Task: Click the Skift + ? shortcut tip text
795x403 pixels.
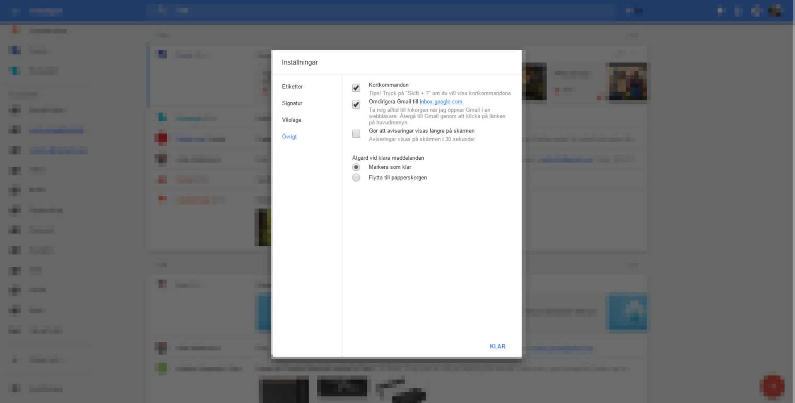Action: tap(440, 93)
